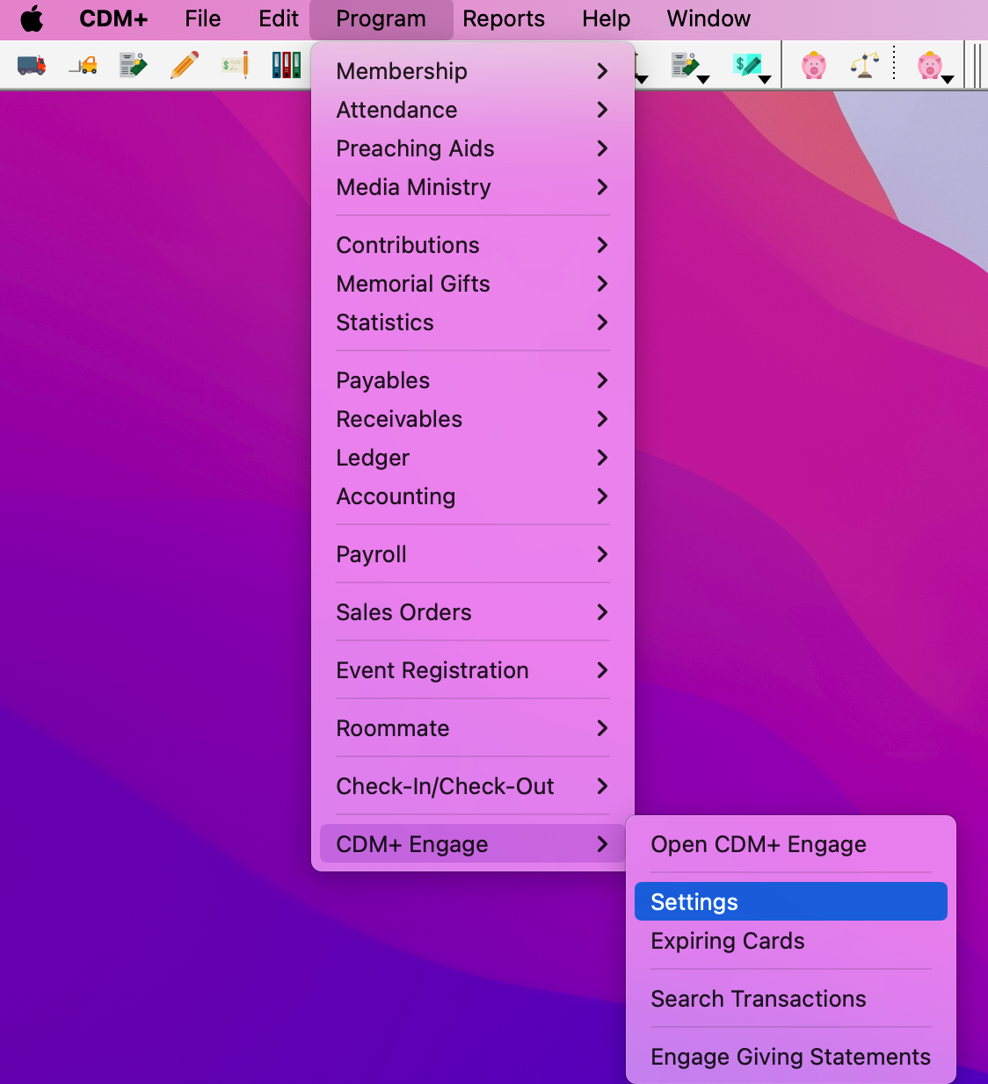Open the File menu
This screenshot has height=1084, width=988.
click(203, 18)
